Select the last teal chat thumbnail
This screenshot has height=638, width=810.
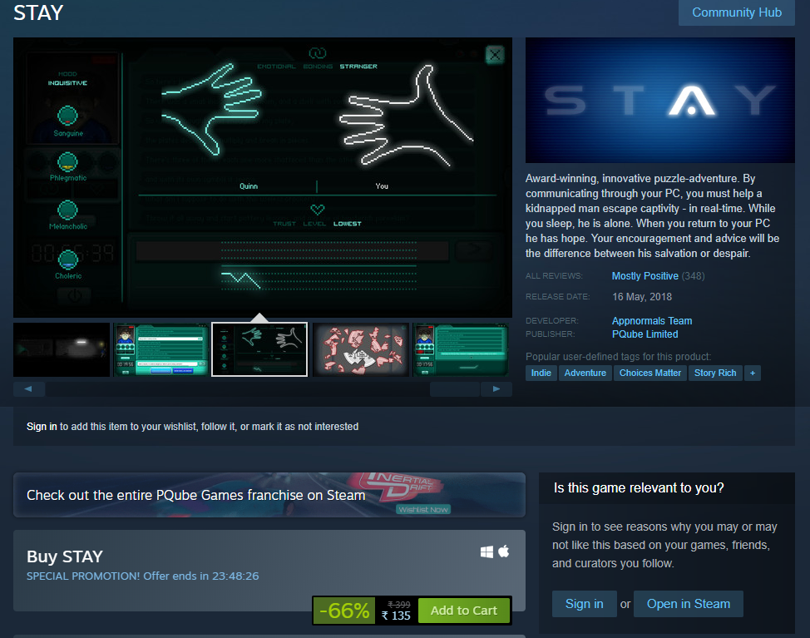[460, 349]
